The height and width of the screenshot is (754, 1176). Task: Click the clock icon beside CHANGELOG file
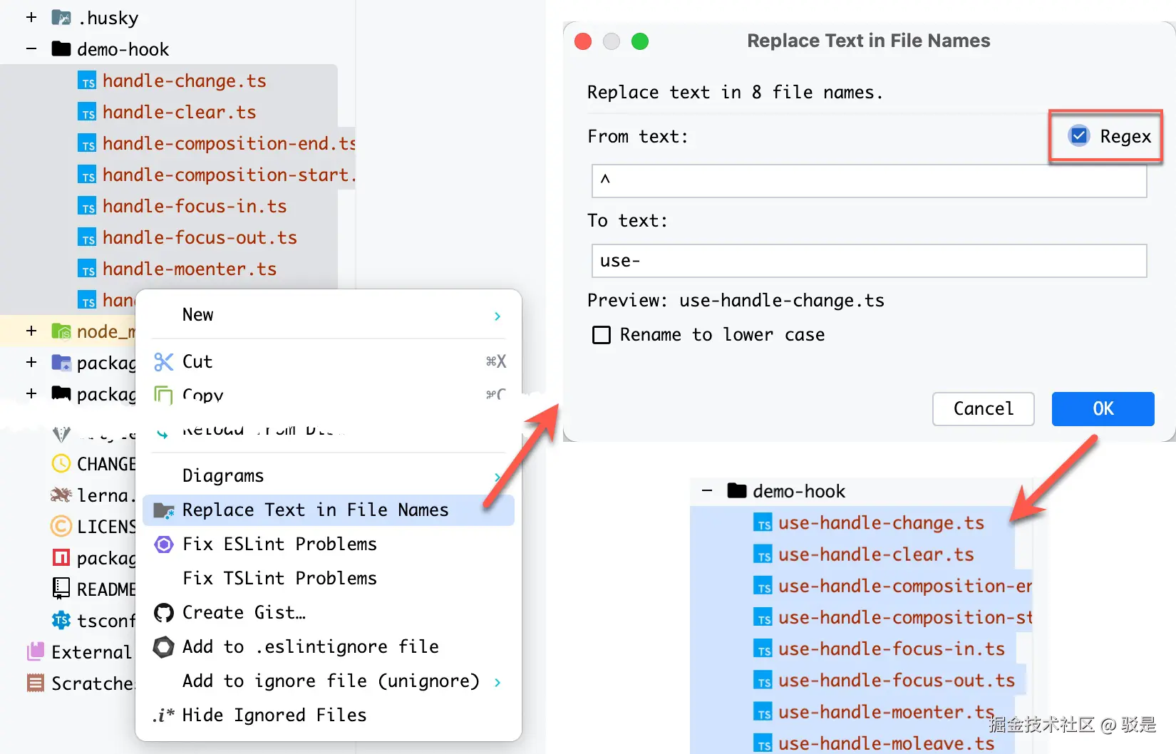(x=61, y=464)
